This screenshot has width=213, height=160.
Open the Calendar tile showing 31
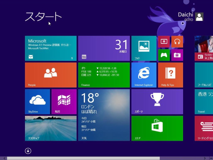tap(104, 48)
